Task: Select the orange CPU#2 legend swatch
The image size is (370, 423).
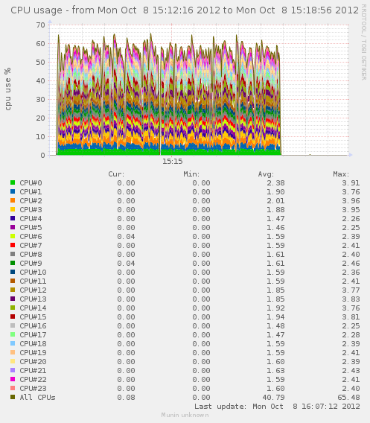Action: pos(13,200)
